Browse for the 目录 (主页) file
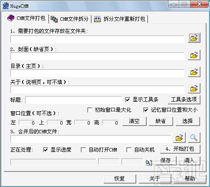The image size is (210, 187). (x=194, y=72)
